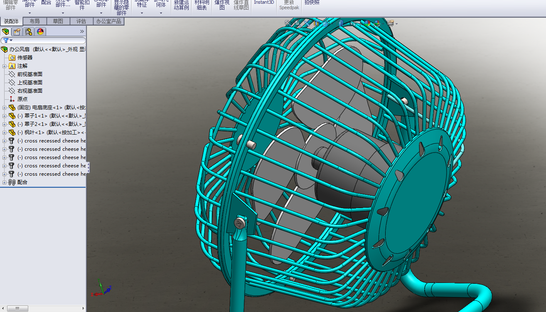Viewport: 546px width, 312px height.
Task: Click the 前视基准面 plane icon
Action: point(12,74)
